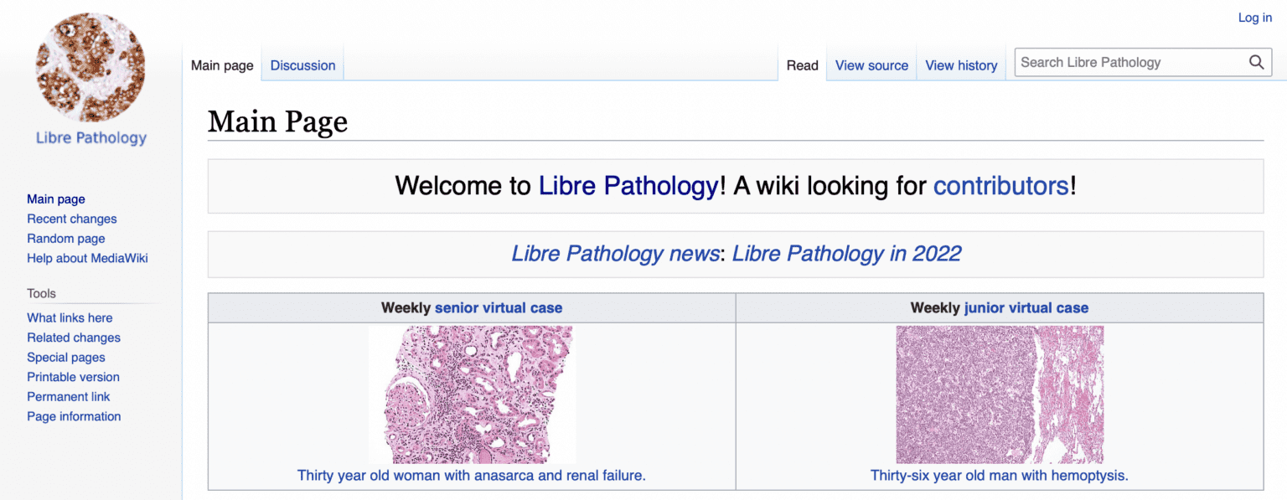Open the What links here tool

click(70, 317)
